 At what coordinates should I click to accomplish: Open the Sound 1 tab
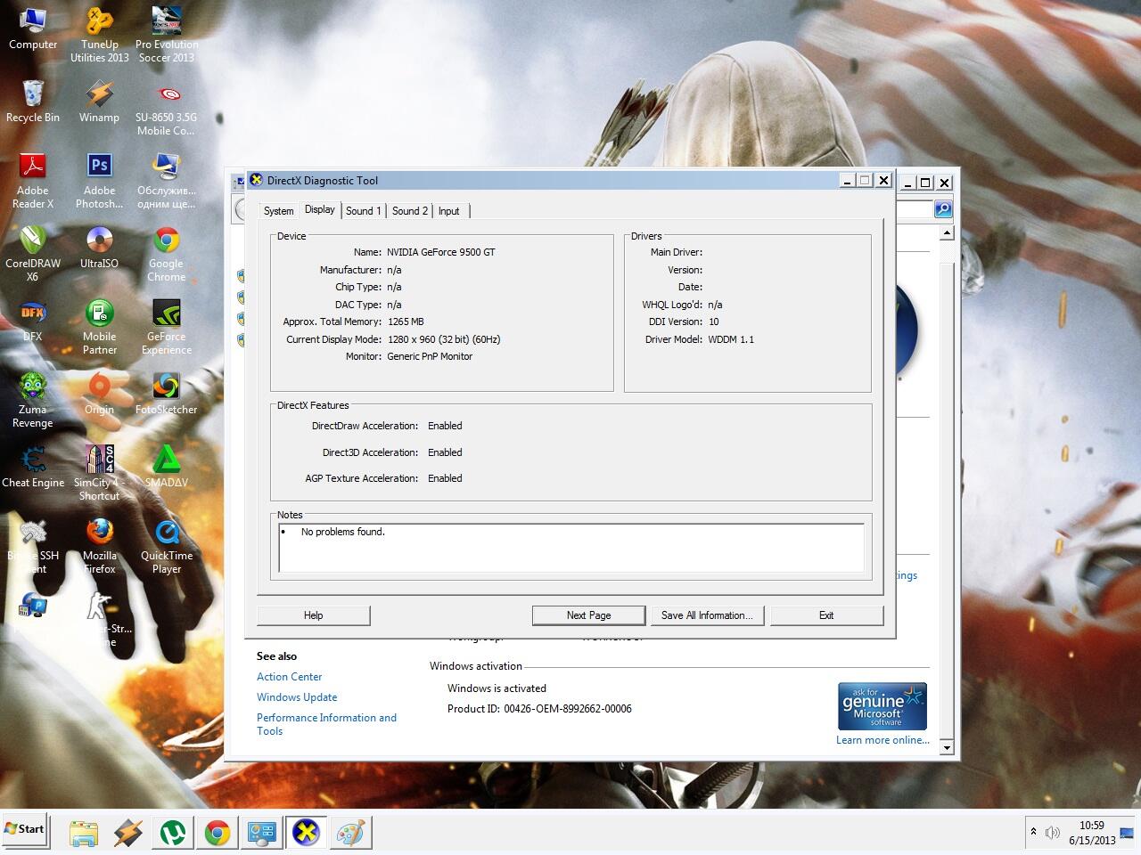click(363, 211)
